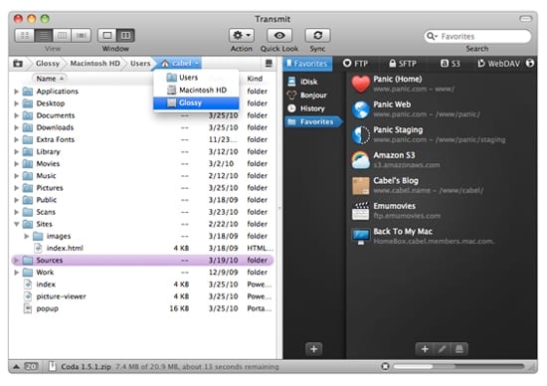
Task: Switch to the WebDAV tab
Action: 498,64
